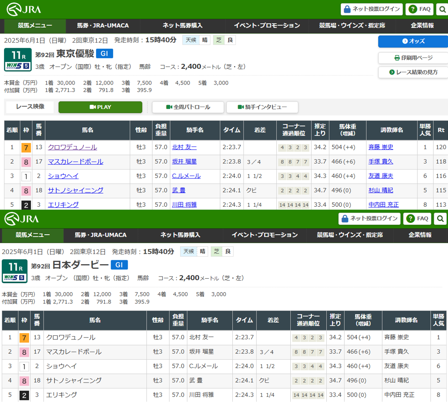Screen dimensions: 448x405
Task: Click the 2:23.7 time in the upper table
Action: pyautogui.click(x=232, y=147)
